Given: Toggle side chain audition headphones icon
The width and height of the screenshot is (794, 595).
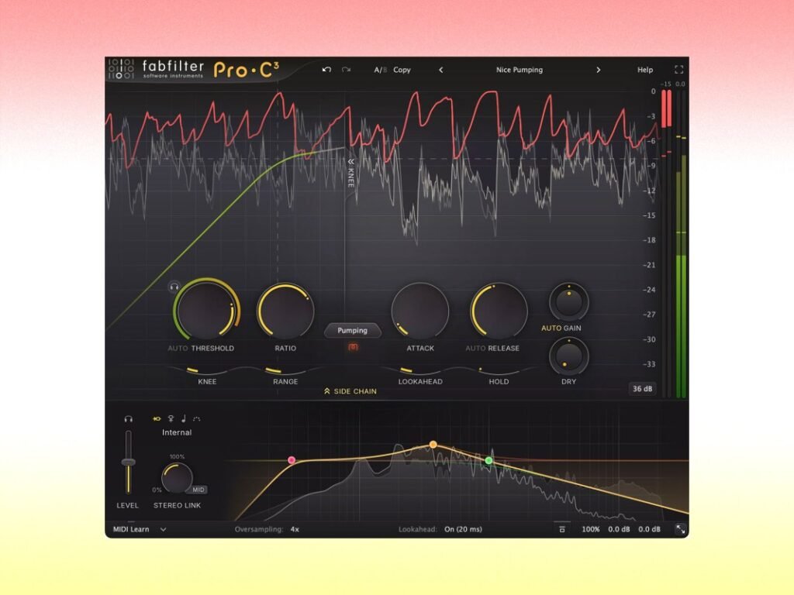Looking at the screenshot, I should [129, 419].
